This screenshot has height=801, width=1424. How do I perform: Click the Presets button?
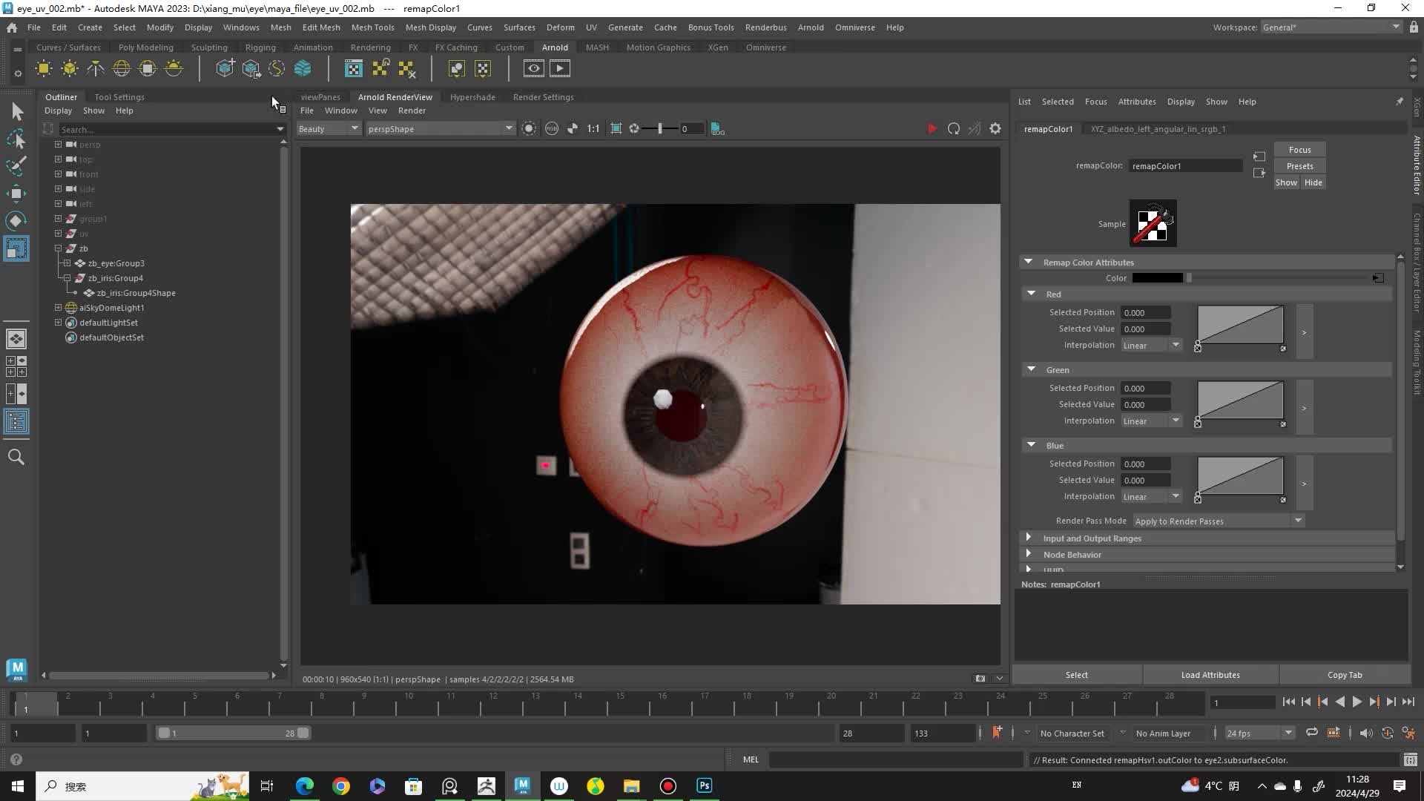tap(1299, 166)
